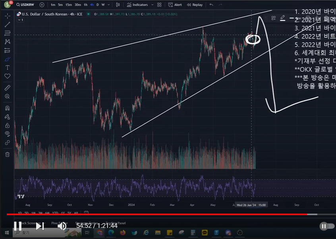Switch to the W weekly timeframe
The width and height of the screenshot is (336, 239).
103,5
